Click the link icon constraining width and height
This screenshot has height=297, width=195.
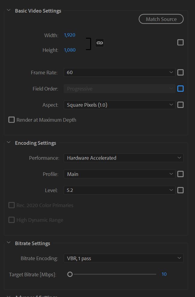(x=99, y=43)
